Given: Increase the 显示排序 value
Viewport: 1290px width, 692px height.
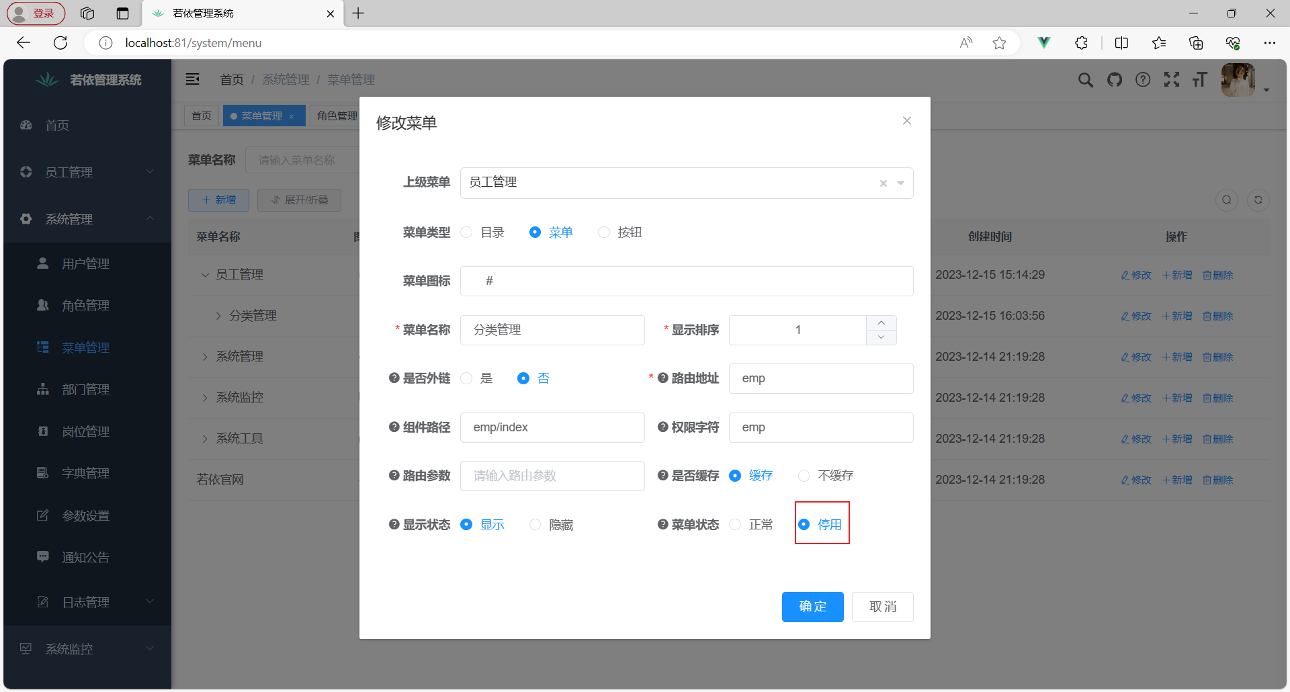Looking at the screenshot, I should pyautogui.click(x=881, y=322).
